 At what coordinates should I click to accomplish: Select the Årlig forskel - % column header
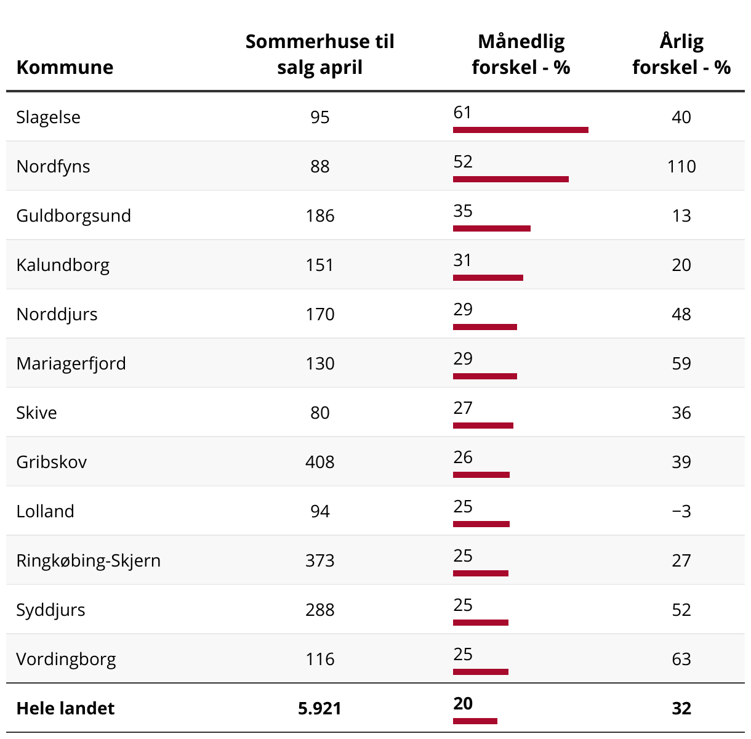(x=681, y=54)
